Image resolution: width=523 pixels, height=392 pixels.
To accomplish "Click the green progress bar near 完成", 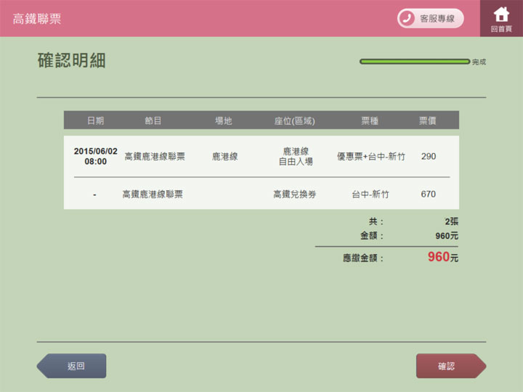I will [x=414, y=62].
